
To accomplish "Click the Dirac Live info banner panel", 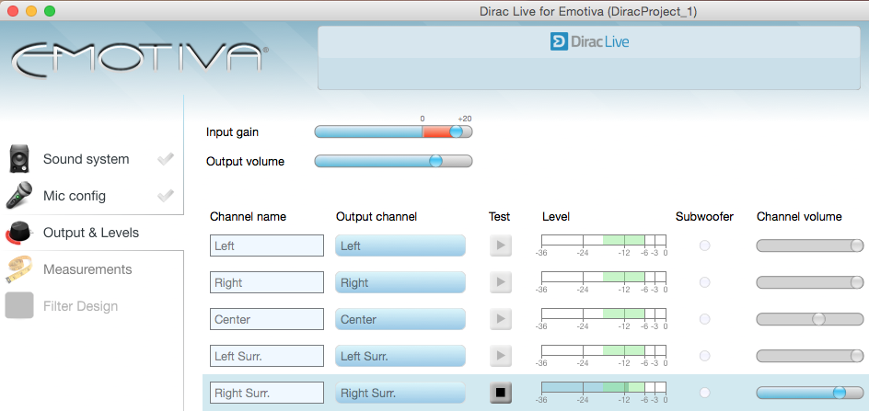I will pos(589,58).
